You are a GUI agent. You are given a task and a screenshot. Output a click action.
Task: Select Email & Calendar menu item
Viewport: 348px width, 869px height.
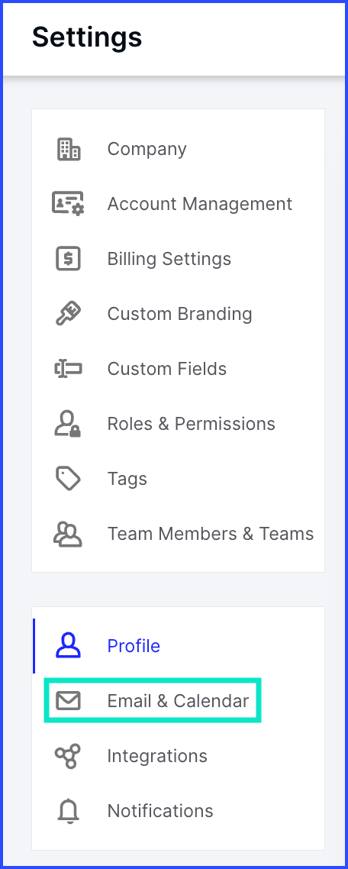tap(178, 701)
